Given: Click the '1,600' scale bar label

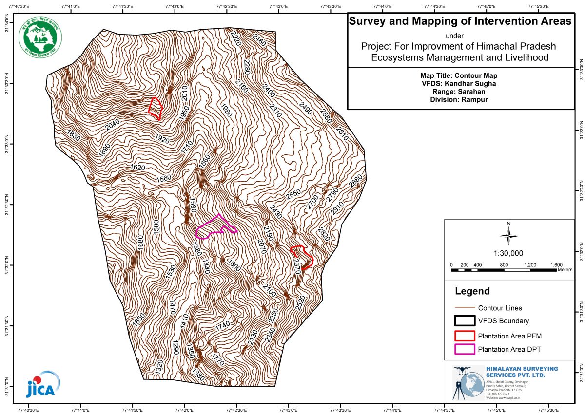Looking at the screenshot, I should [x=556, y=265].
